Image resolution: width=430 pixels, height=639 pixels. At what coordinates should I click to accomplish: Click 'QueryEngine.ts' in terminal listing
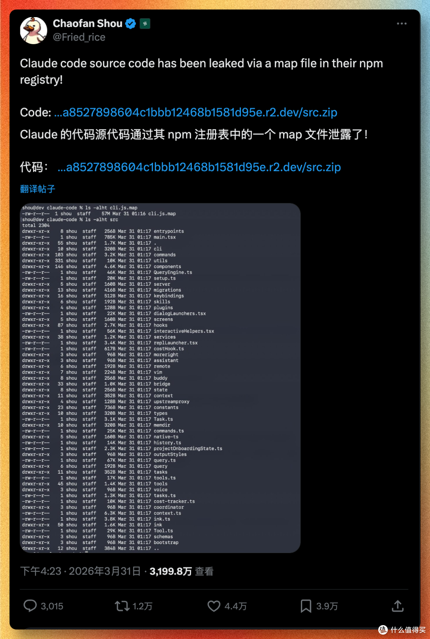pyautogui.click(x=173, y=273)
